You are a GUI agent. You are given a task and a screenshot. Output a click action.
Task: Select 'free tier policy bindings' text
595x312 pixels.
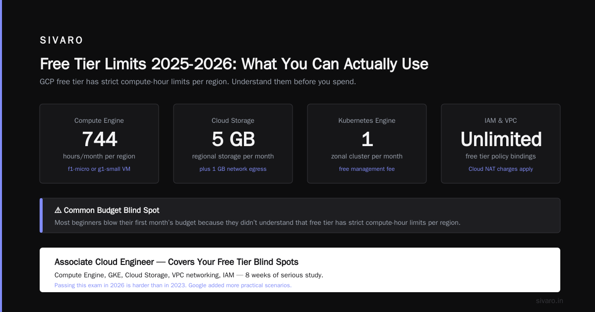501,156
